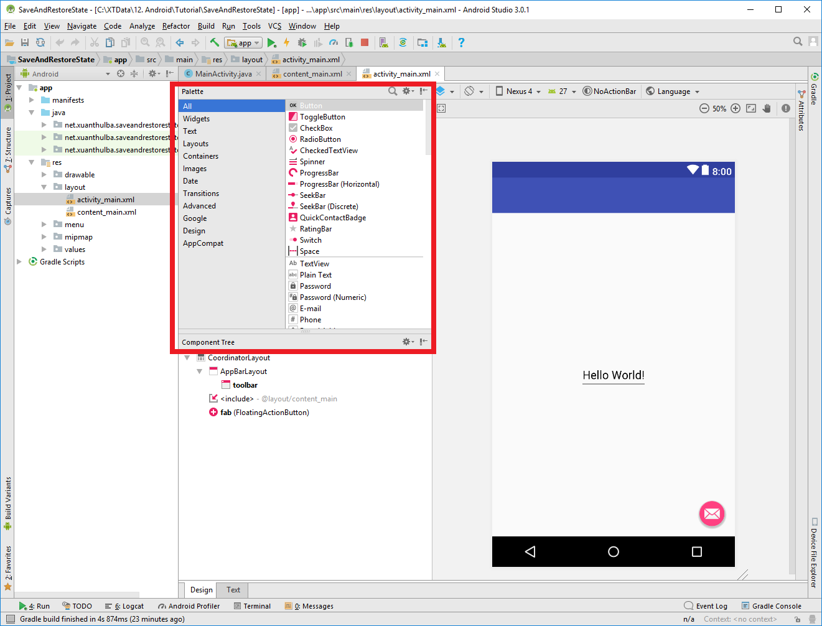Click the Android Profiler gauge icon in toolbar

[334, 42]
